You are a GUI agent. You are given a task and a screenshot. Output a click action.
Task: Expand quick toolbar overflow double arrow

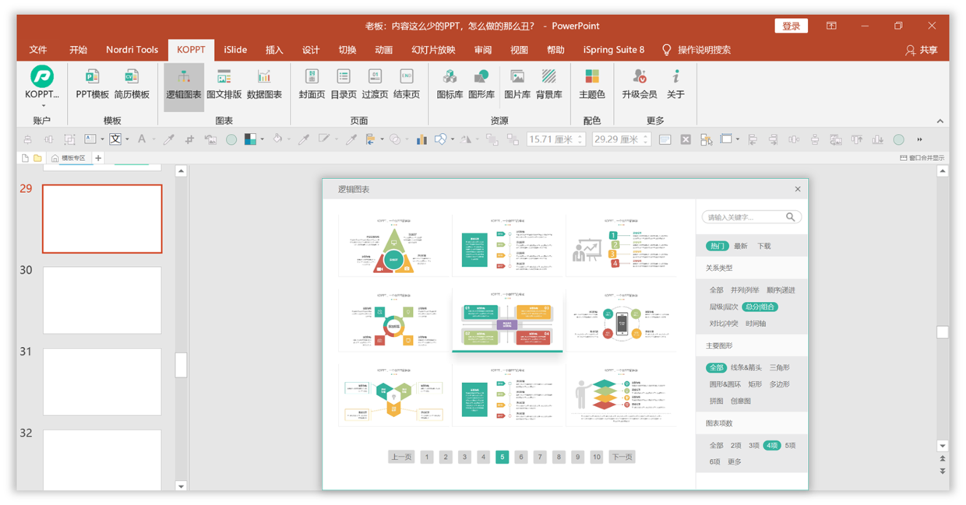[x=919, y=139]
